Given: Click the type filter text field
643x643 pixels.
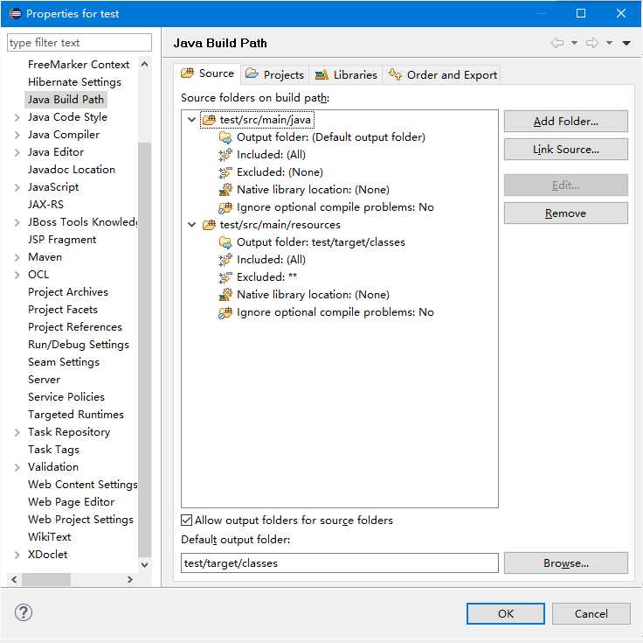Looking at the screenshot, I should click(80, 43).
